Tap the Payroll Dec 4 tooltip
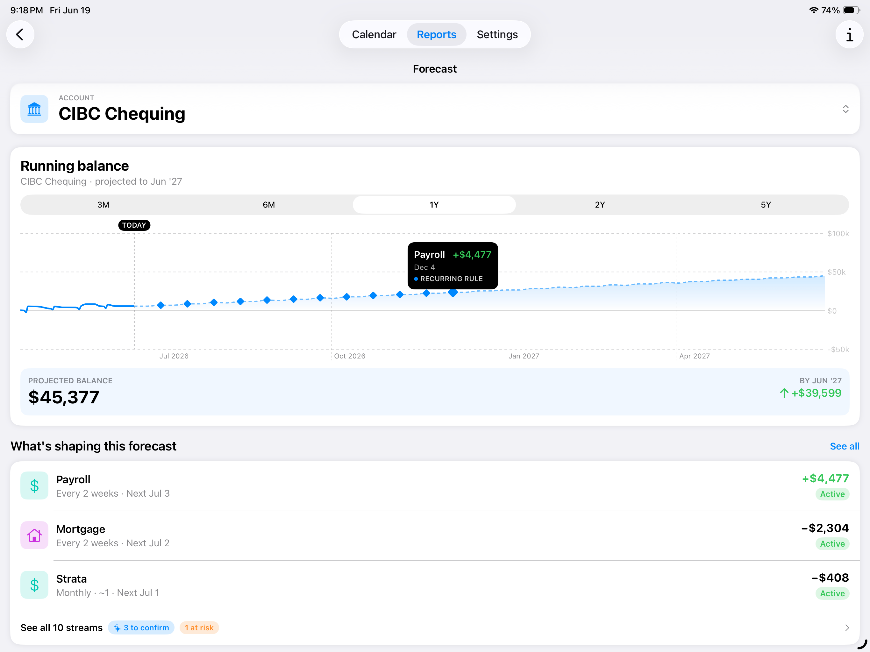The width and height of the screenshot is (870, 652). pyautogui.click(x=453, y=266)
